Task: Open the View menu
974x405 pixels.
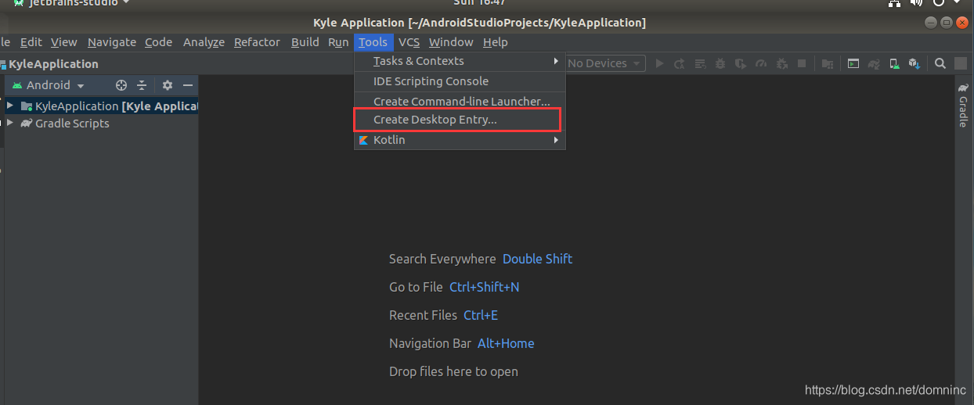Action: [x=64, y=42]
